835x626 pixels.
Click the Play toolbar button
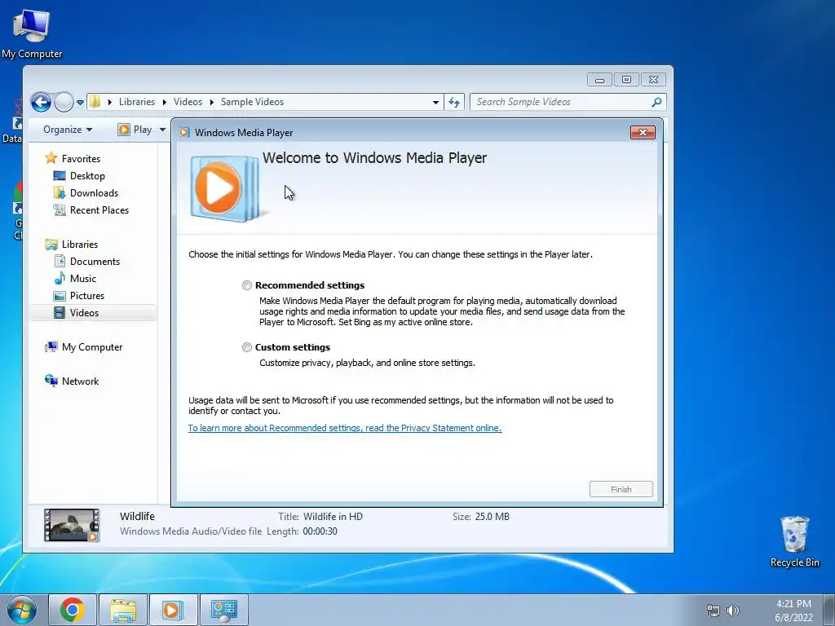[136, 130]
